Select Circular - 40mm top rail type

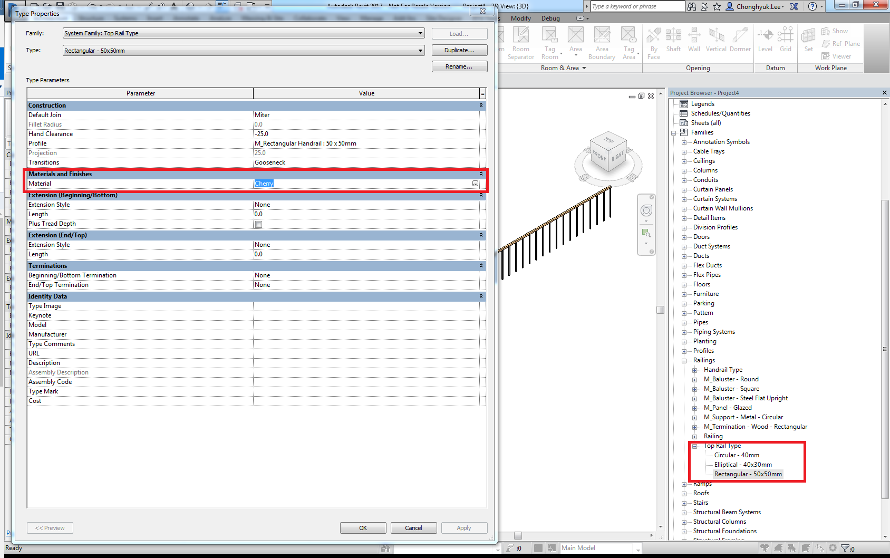[737, 455]
